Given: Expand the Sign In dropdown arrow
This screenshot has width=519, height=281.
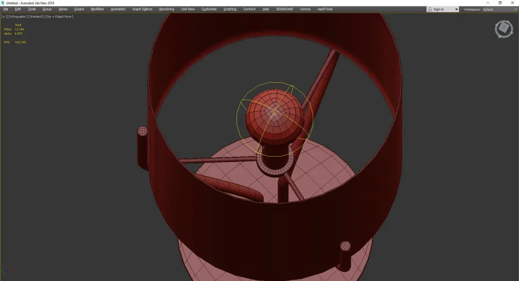Looking at the screenshot, I should pyautogui.click(x=456, y=9).
